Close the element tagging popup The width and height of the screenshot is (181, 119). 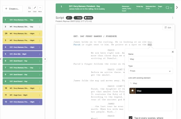coord(173,52)
